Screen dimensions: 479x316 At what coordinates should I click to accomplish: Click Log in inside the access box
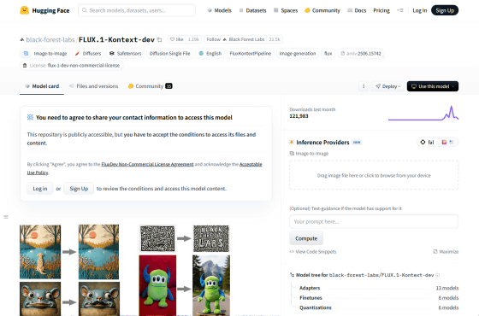[x=40, y=189]
